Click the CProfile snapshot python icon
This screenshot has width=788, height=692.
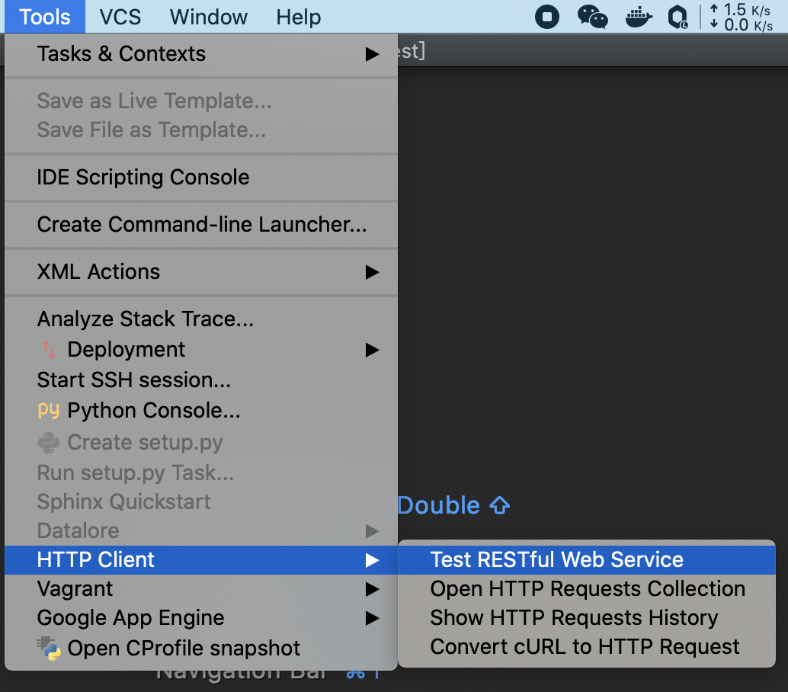pos(49,648)
